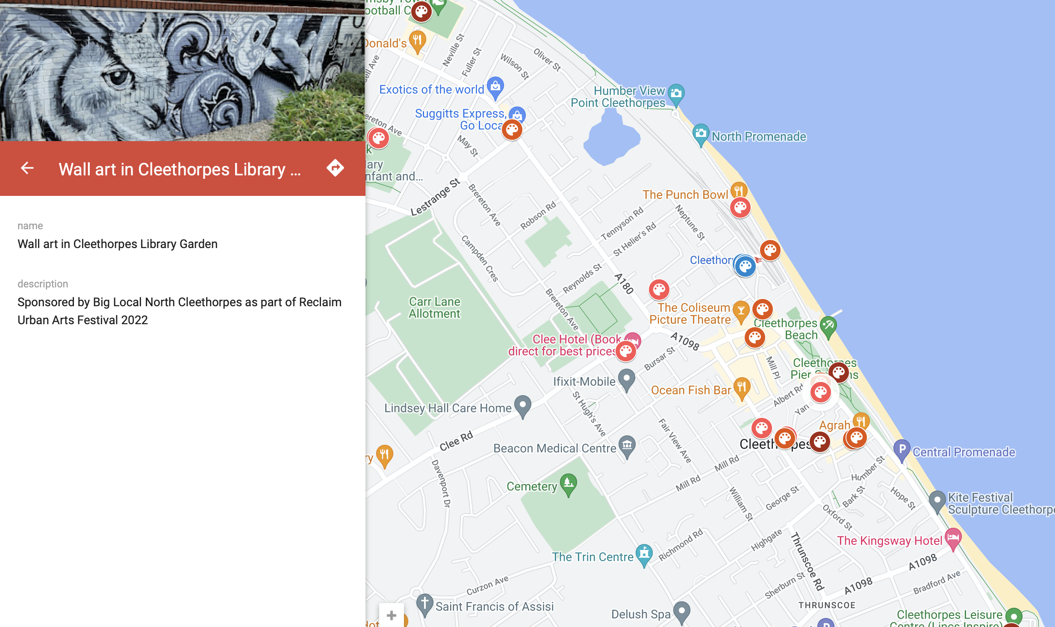Select the Lindsey Hall Care Home pin
The image size is (1055, 627).
pos(522,405)
